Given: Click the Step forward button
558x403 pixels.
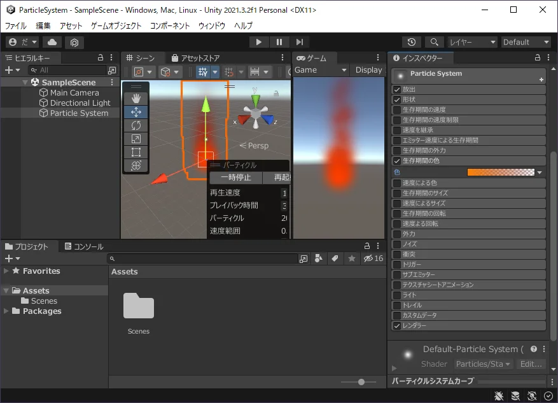Looking at the screenshot, I should pos(299,42).
